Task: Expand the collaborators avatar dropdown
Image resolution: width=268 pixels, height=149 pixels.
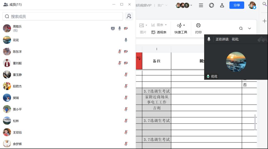Action: (x=191, y=5)
